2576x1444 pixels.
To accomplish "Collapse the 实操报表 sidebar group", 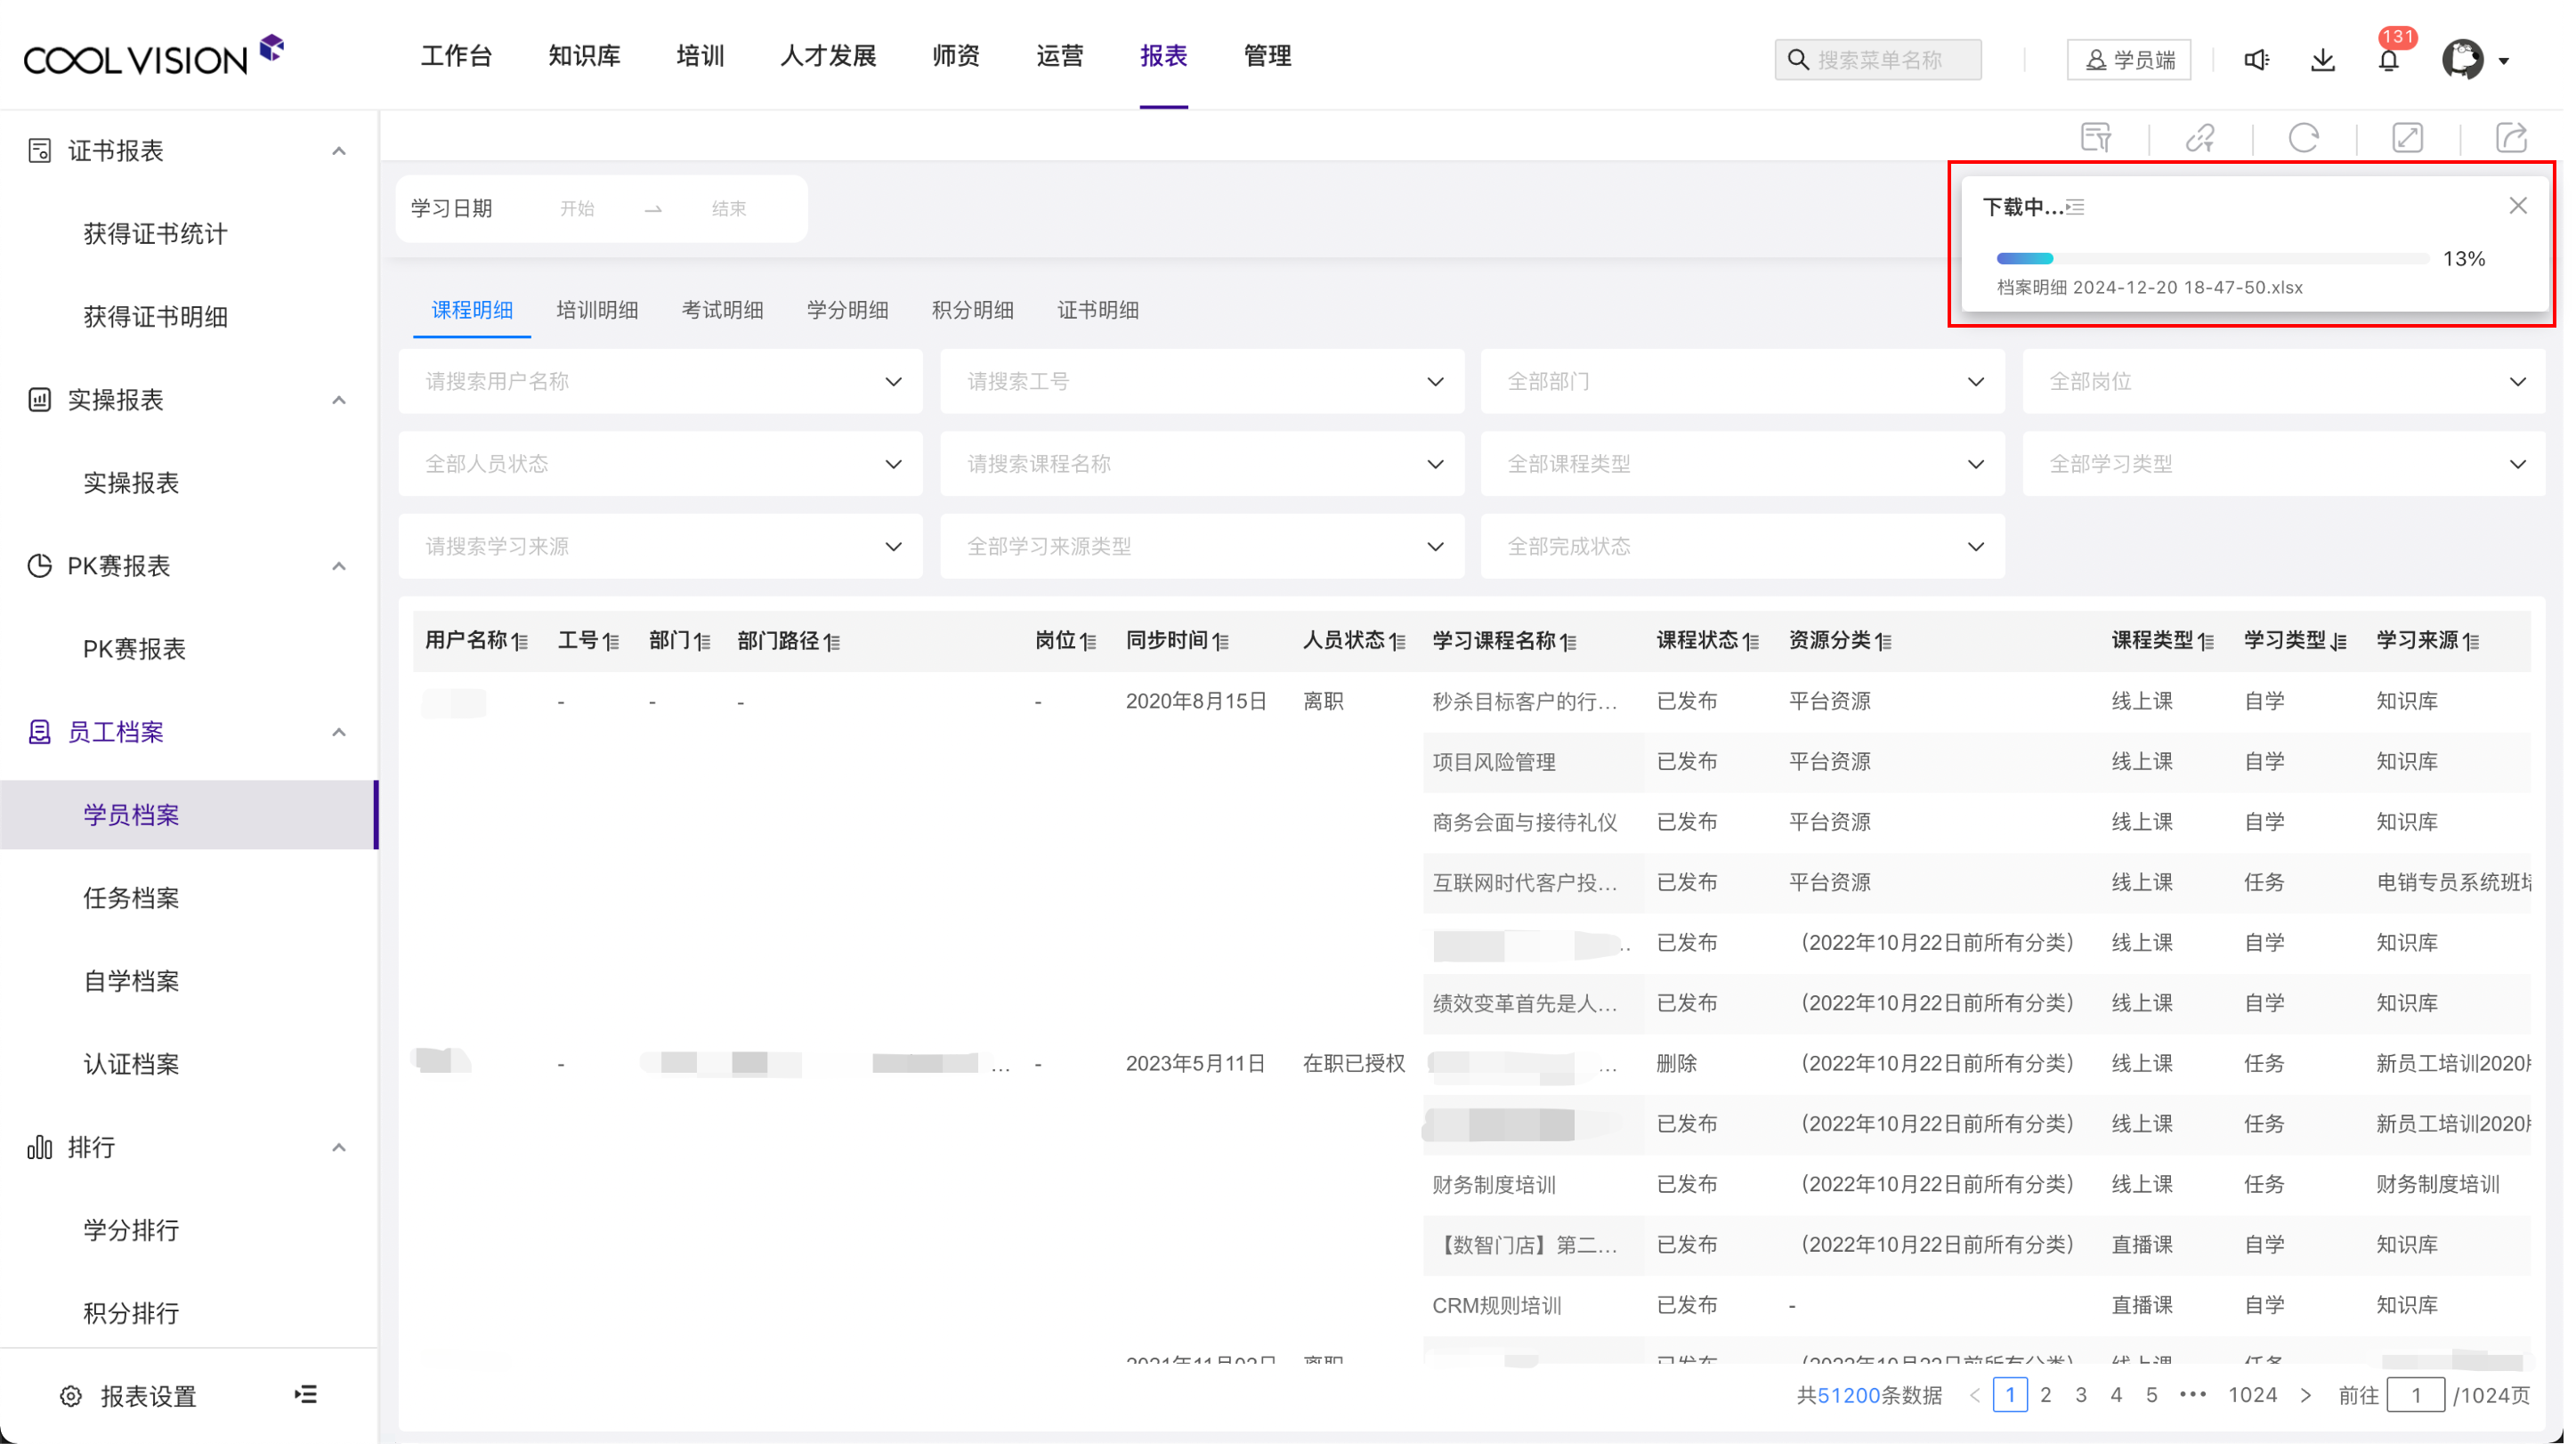I will 339,400.
